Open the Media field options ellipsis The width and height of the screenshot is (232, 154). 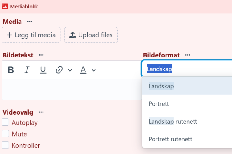(x=30, y=22)
